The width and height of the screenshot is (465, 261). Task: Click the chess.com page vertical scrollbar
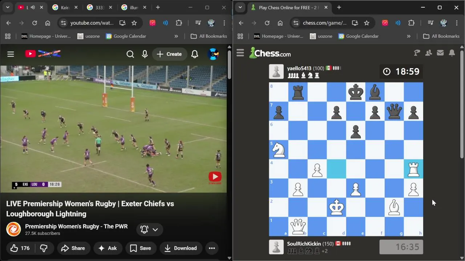click(x=462, y=105)
